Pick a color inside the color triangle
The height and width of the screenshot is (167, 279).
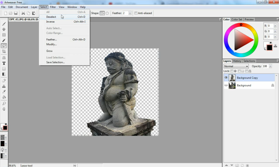point(242,40)
